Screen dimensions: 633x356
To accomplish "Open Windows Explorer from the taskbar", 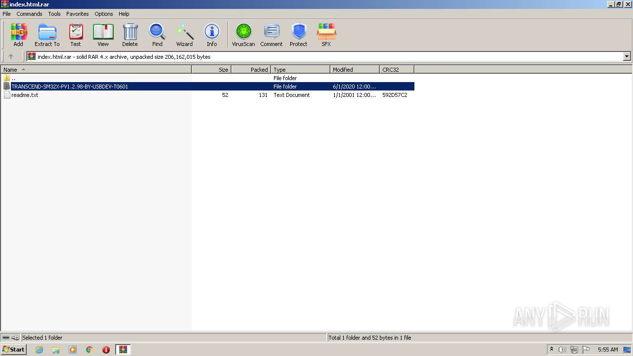I will click(x=56, y=350).
